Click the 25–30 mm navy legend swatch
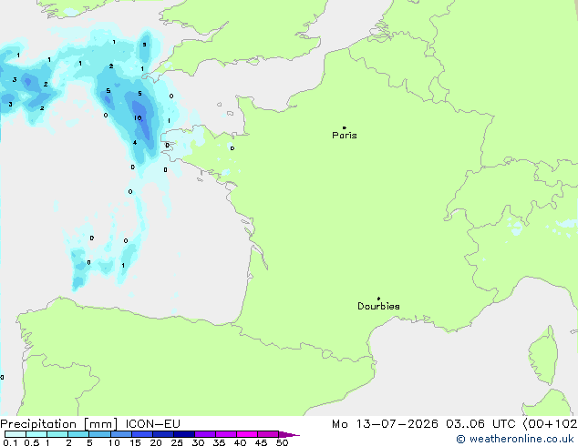Viewport: 578px width, 446px height. coord(183,434)
